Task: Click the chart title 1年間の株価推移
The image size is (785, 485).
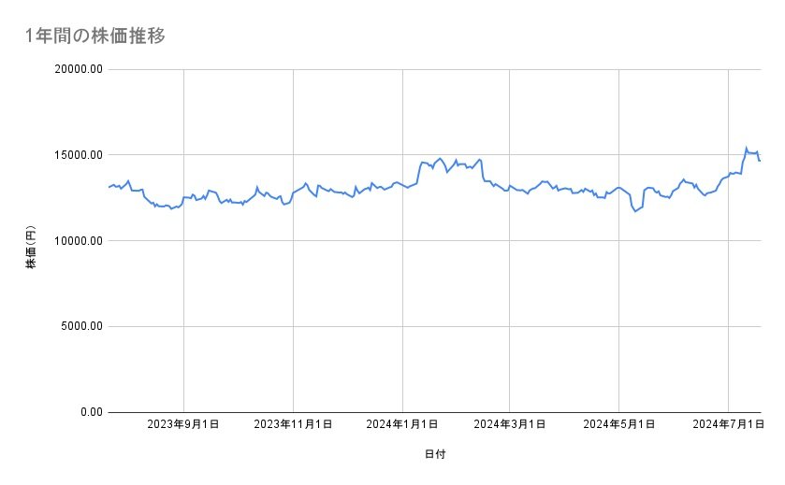Action: coord(96,36)
